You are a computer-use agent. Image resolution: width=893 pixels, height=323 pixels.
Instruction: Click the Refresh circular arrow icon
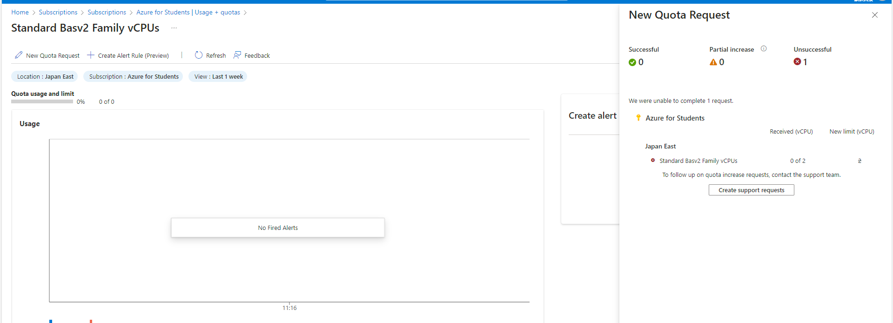pyautogui.click(x=199, y=55)
